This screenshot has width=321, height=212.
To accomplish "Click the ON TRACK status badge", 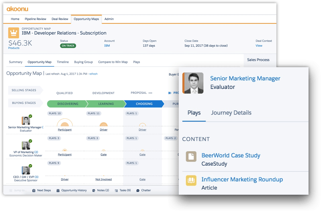I will coord(68,46).
